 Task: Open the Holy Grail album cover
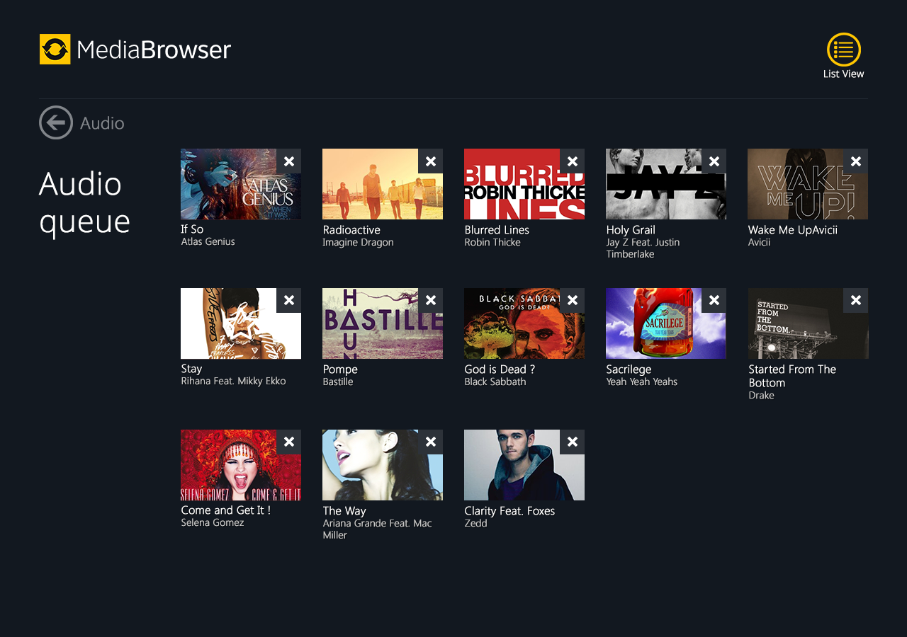(x=666, y=184)
